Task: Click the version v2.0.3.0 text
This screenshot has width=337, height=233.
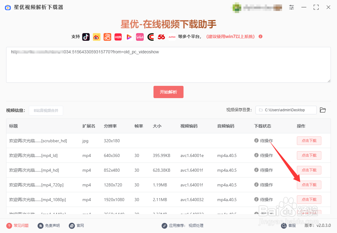Action: coord(324,225)
